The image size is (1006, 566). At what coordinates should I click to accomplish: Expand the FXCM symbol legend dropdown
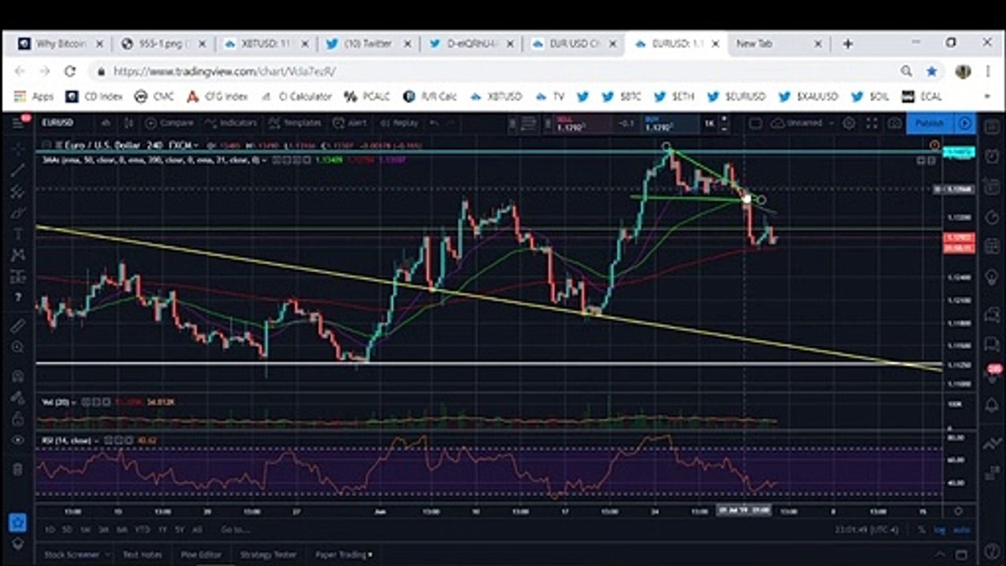196,145
